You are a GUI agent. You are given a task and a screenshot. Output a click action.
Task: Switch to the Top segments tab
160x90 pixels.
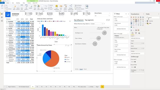tap(89, 20)
